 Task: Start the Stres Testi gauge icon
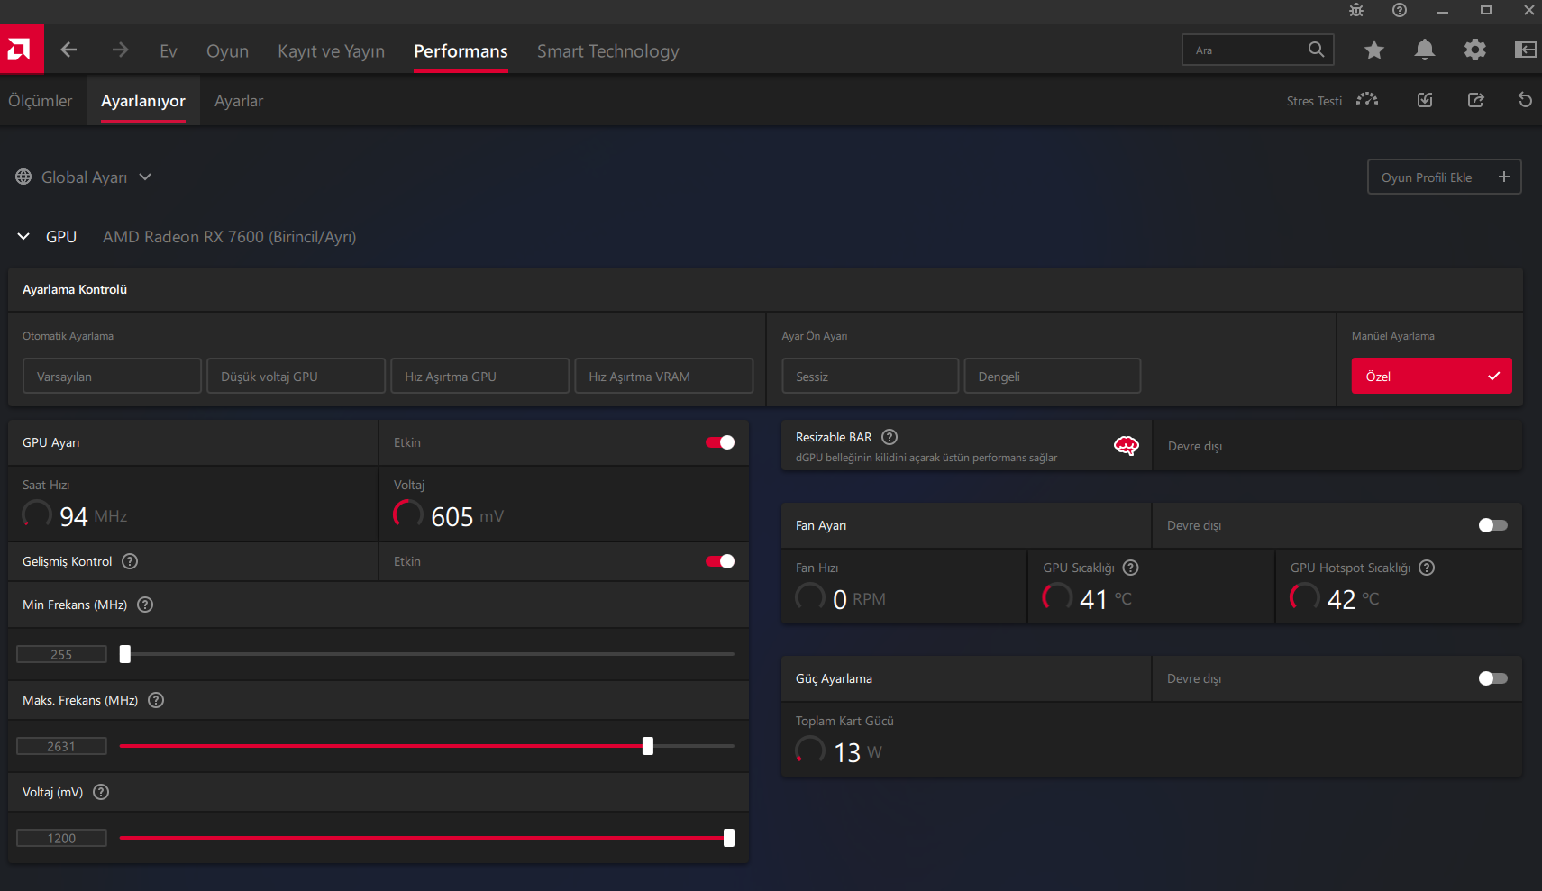click(1367, 100)
